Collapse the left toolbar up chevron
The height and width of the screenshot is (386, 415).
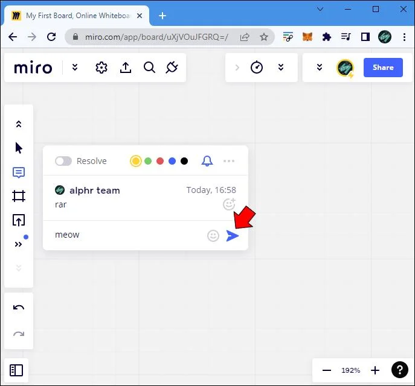tap(19, 124)
